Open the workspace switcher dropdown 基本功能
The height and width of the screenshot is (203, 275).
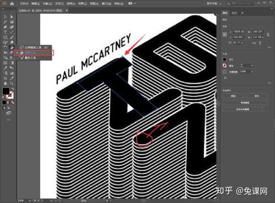pyautogui.click(x=214, y=4)
